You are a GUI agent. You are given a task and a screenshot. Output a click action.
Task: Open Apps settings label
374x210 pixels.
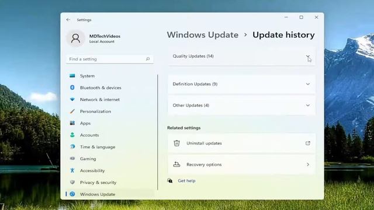point(85,123)
